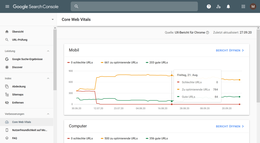Open the help question mark icon
This screenshot has height=143, width=260.
[x=209, y=6]
